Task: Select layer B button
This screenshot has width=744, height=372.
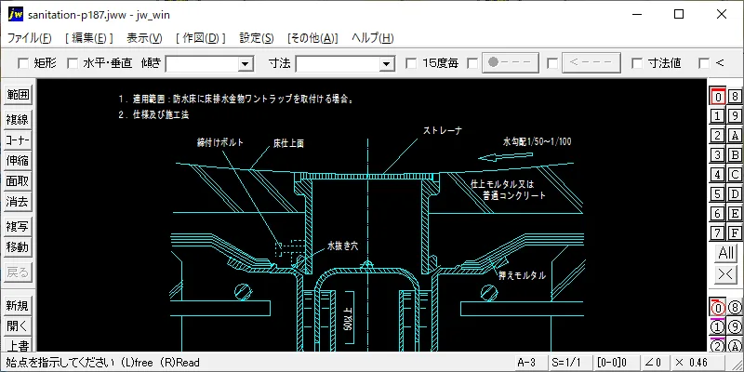Action: 735,154
